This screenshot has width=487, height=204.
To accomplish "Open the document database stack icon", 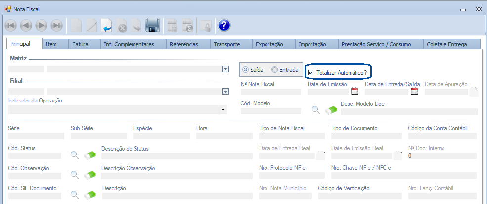I will [x=172, y=26].
